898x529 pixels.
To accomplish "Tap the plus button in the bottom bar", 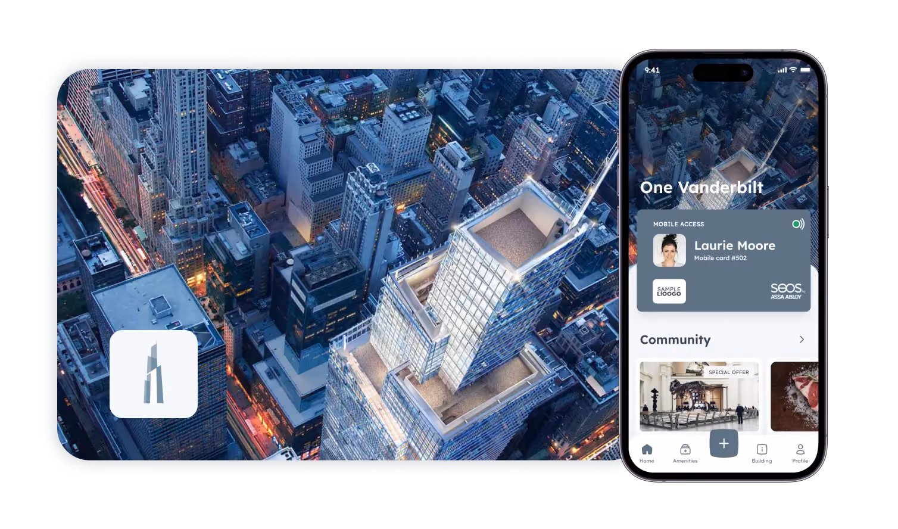I will click(x=724, y=443).
